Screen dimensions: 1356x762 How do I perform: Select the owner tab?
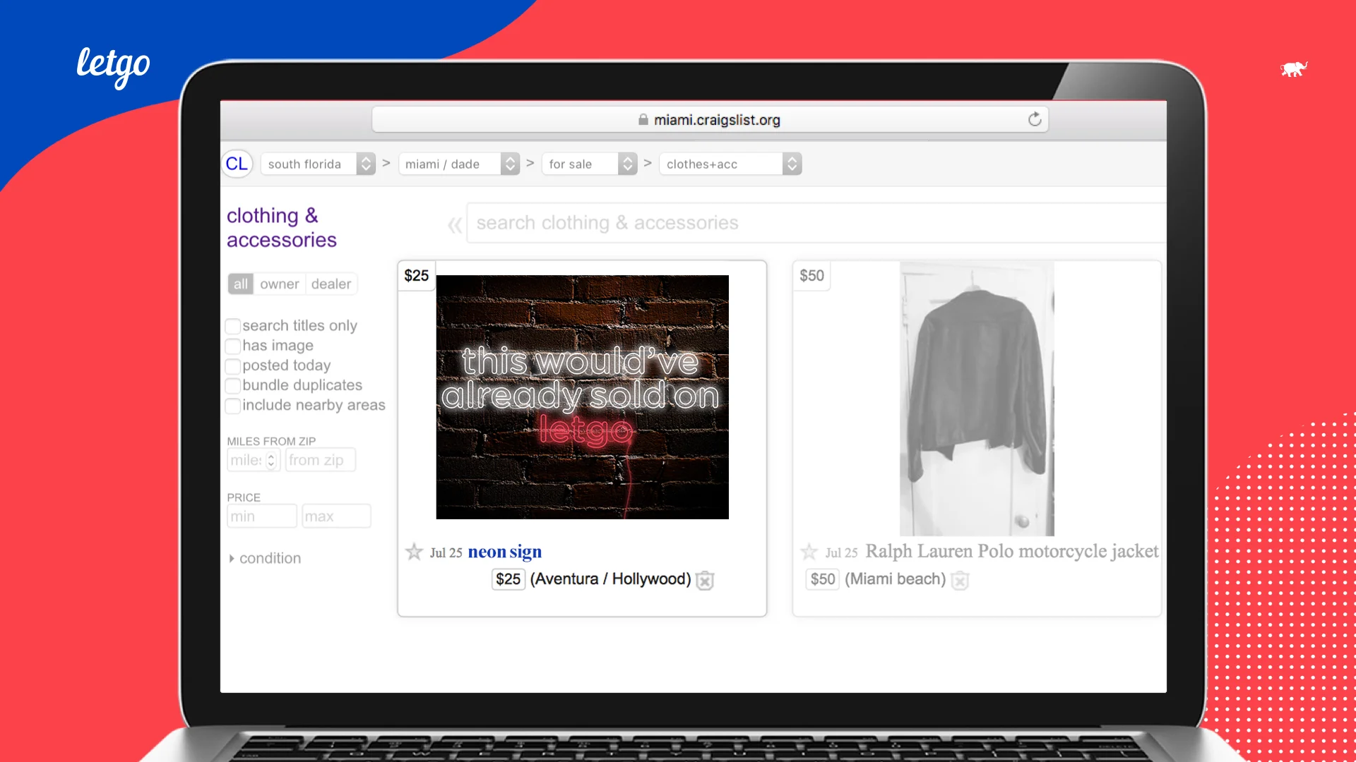click(x=279, y=284)
